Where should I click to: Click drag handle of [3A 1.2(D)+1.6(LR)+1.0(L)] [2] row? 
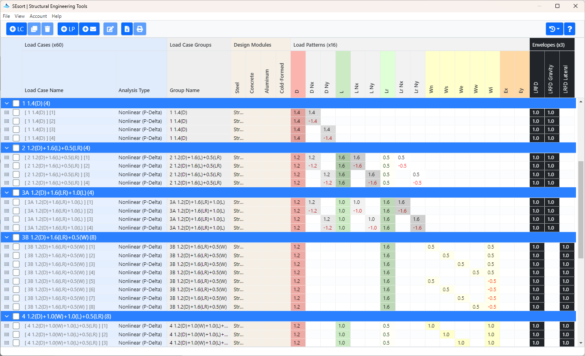point(7,211)
